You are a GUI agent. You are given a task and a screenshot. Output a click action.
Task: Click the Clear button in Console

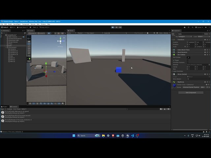click(x=2, y=109)
